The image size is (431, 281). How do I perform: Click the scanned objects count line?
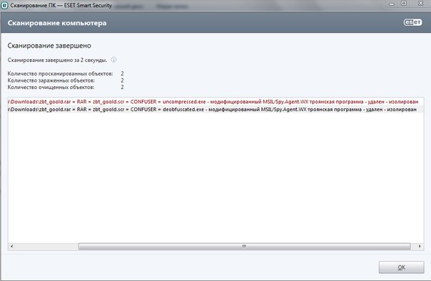point(66,73)
